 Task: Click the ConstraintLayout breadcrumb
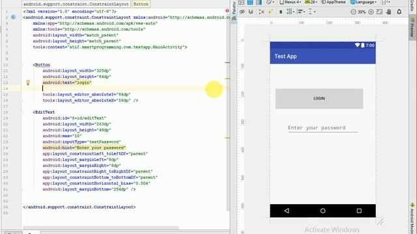point(76,4)
